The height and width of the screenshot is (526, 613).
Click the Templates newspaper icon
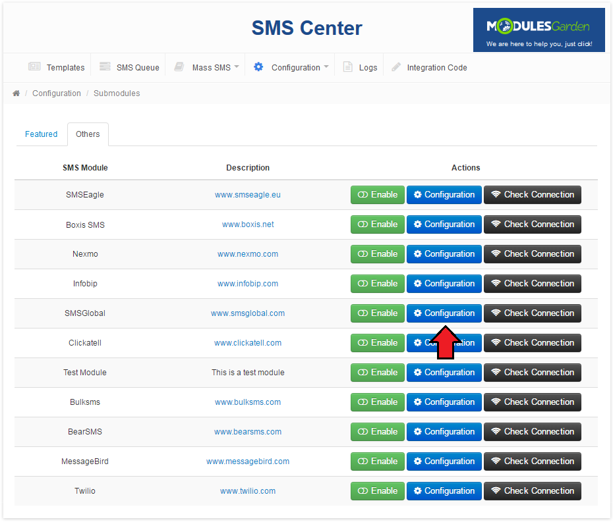click(34, 66)
